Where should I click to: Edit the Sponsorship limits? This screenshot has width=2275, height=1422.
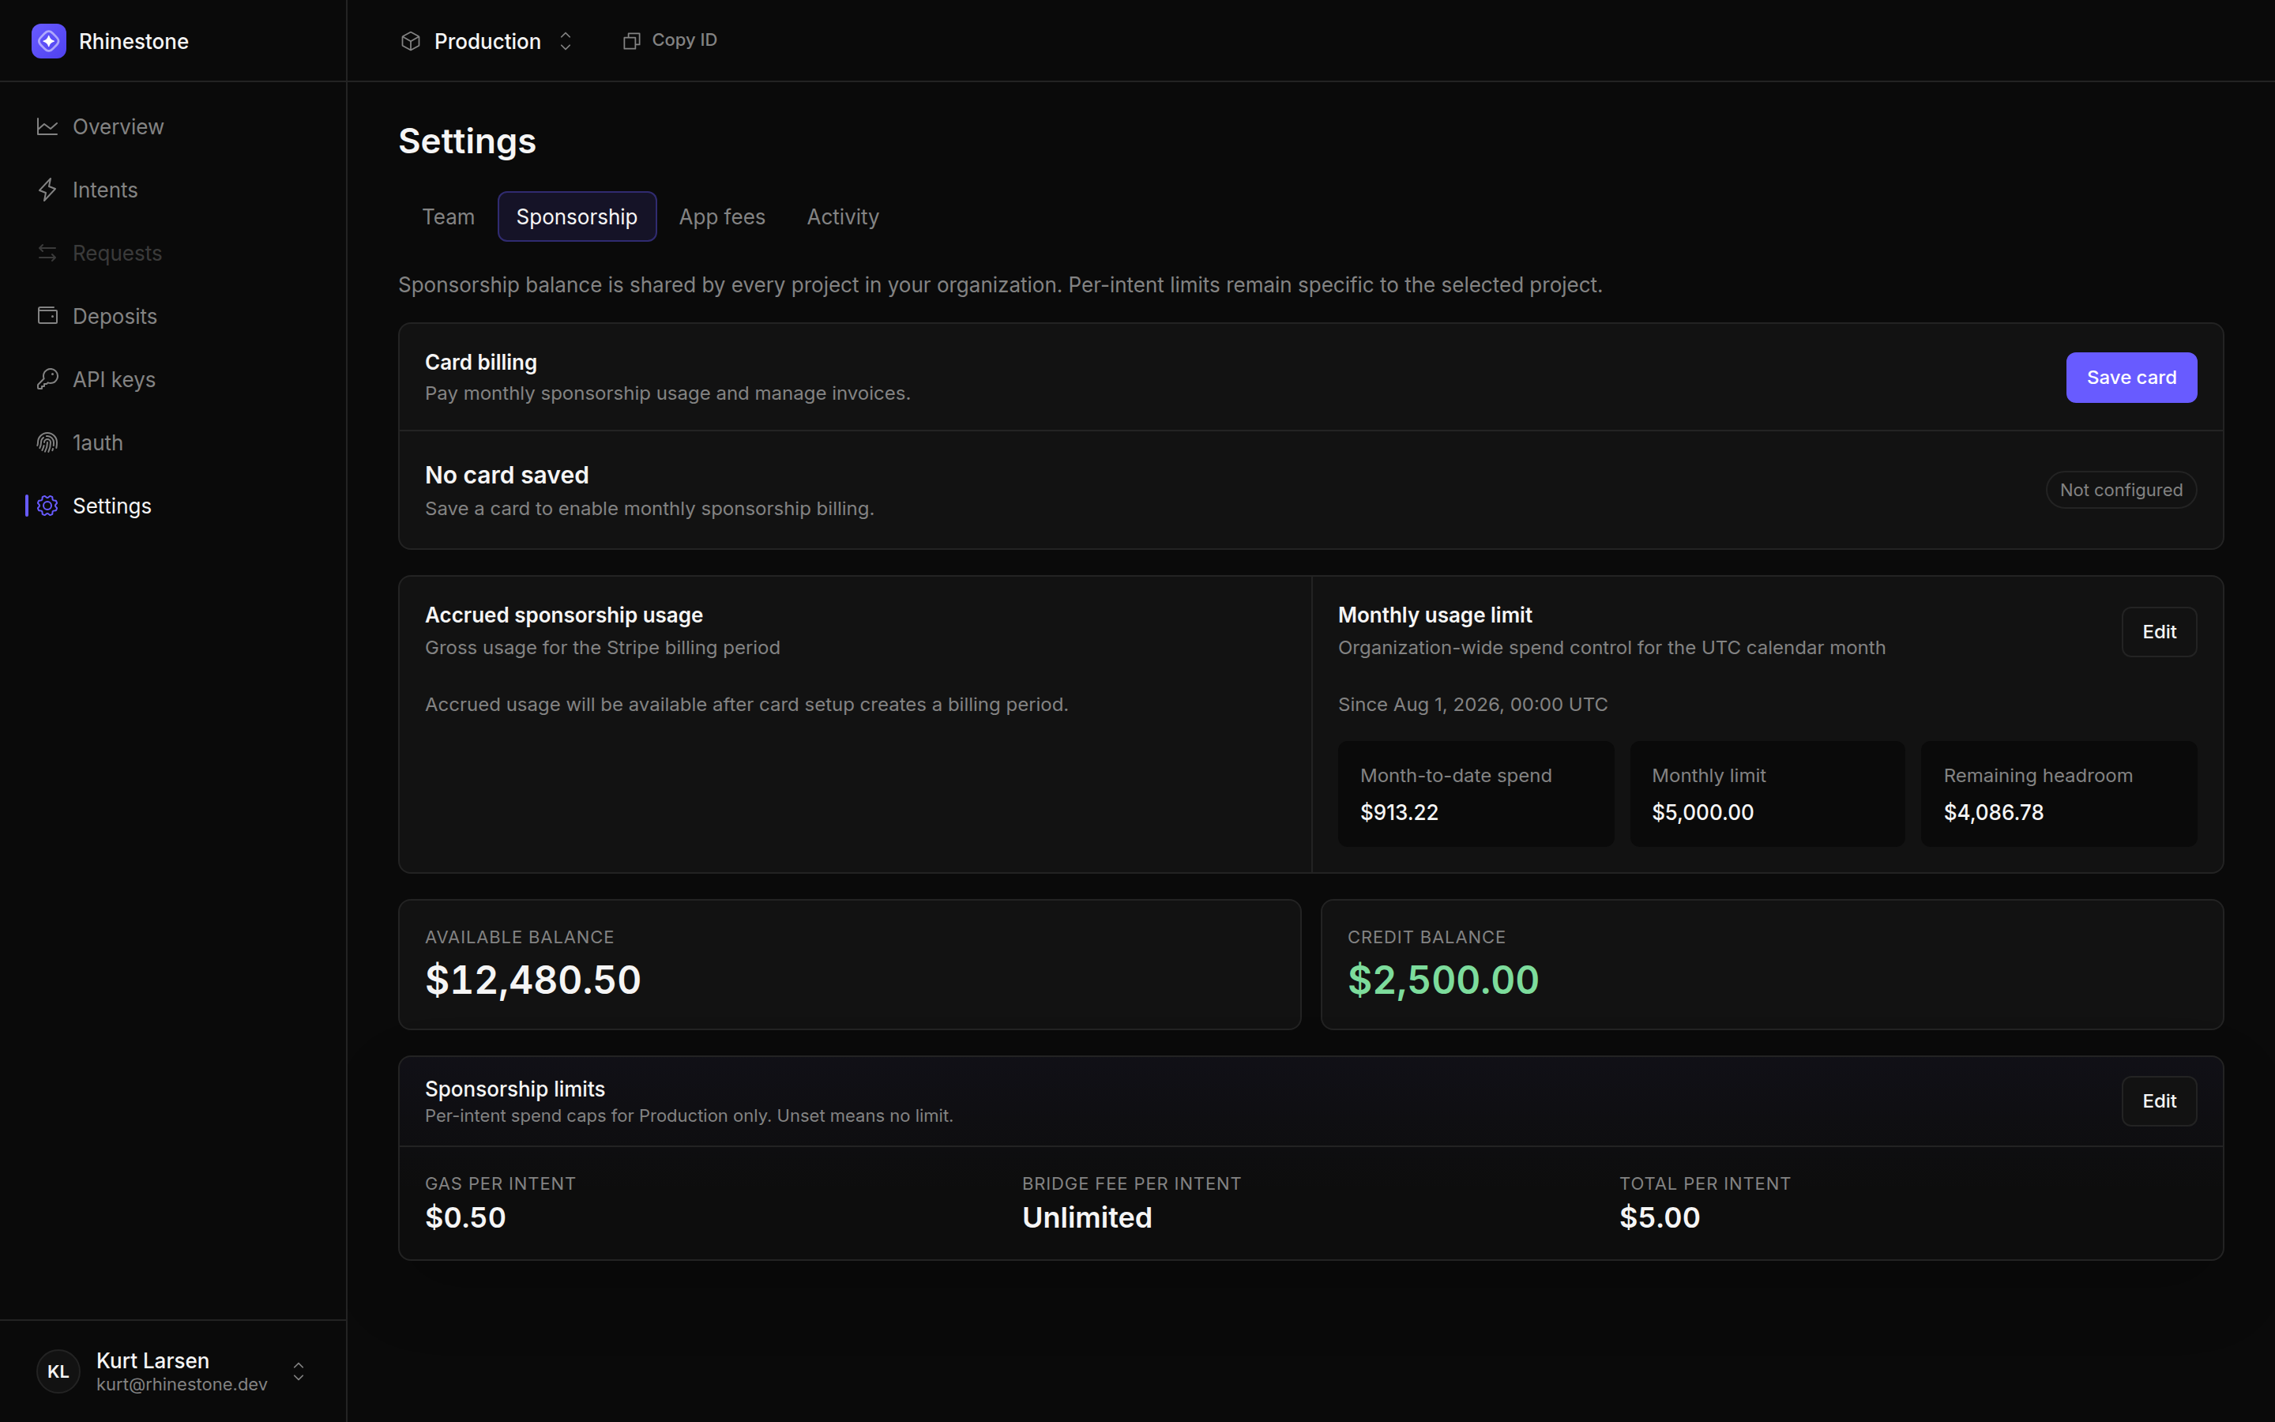(2160, 1100)
